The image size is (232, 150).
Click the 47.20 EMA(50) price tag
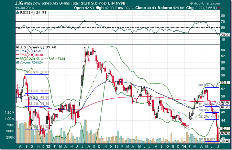tap(225, 106)
